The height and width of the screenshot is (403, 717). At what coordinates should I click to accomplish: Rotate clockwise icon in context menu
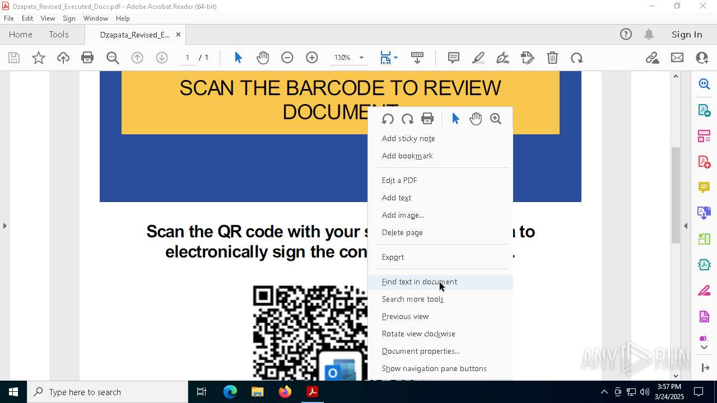pos(408,119)
